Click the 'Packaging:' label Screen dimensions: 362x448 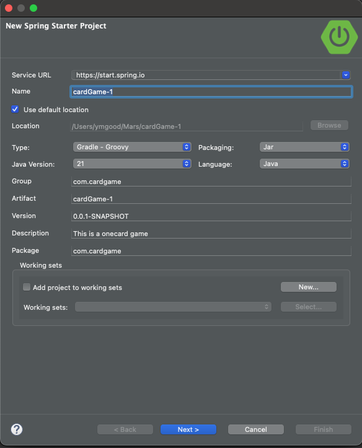point(216,147)
